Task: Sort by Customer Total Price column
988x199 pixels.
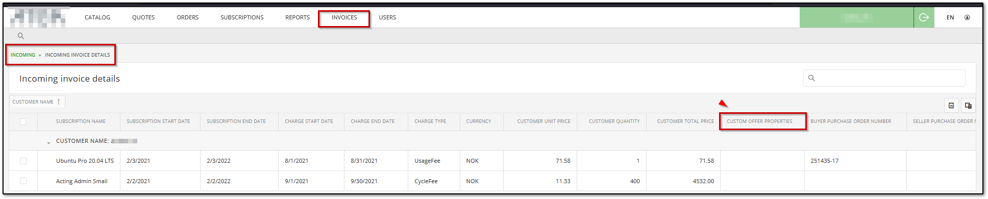Action: pyautogui.click(x=685, y=121)
